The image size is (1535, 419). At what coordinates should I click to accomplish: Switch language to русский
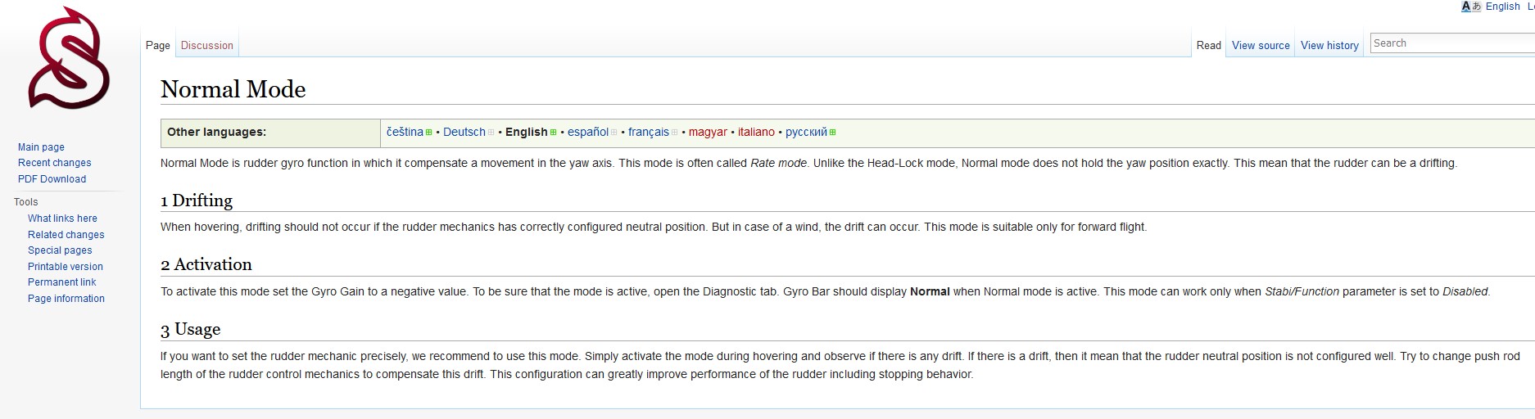pyautogui.click(x=806, y=132)
